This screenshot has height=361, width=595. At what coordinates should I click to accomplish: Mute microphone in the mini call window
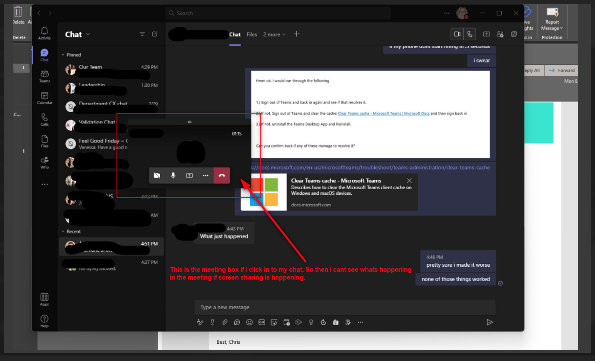coord(173,176)
